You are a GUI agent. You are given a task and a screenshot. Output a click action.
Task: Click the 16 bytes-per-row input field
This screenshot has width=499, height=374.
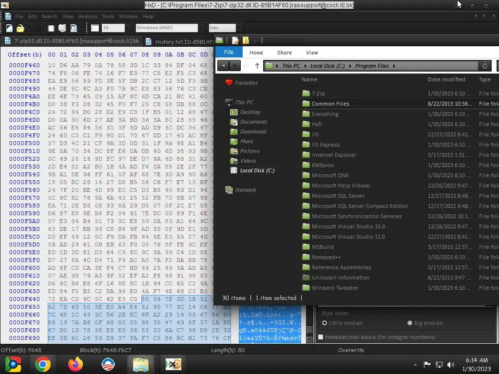click(113, 28)
